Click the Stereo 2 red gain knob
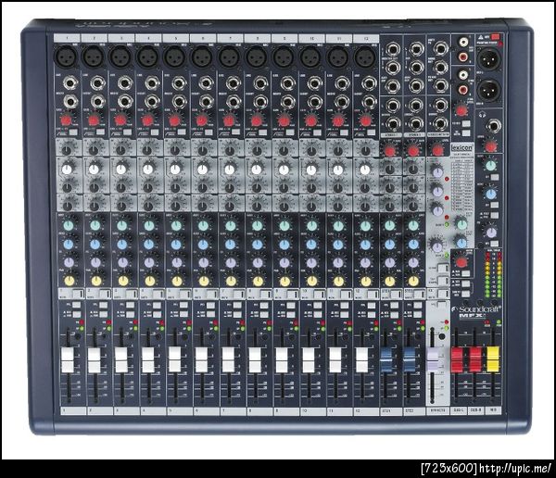This screenshot has width=556, height=478. tap(413, 151)
